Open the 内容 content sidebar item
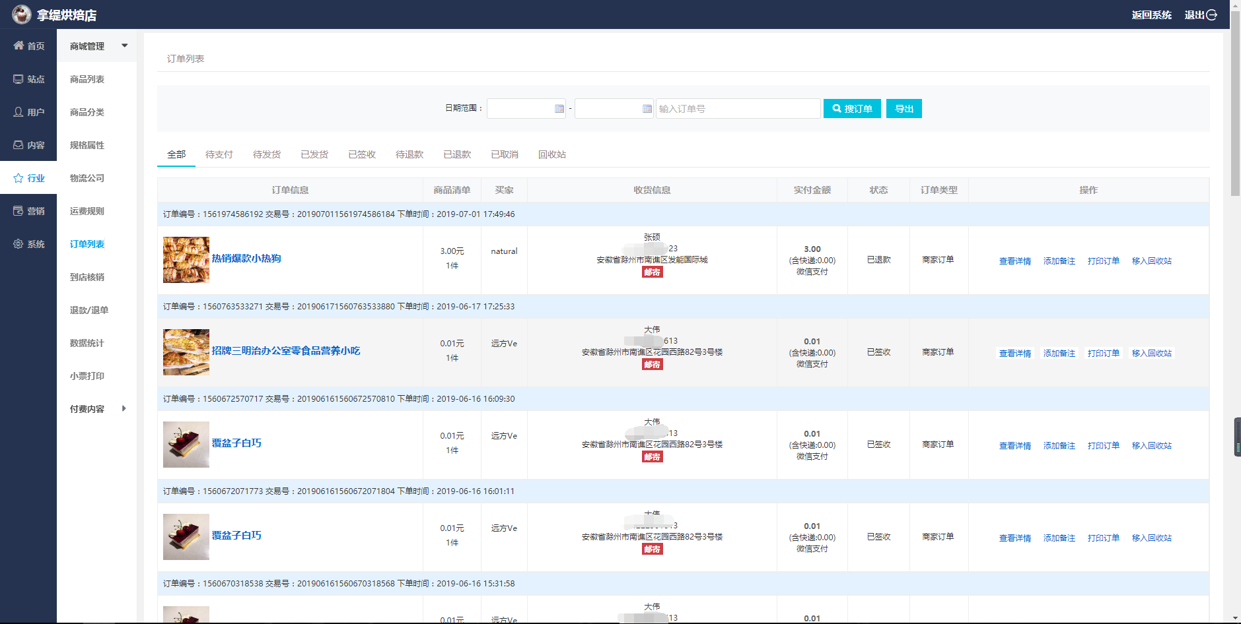1241x624 pixels. (28, 144)
